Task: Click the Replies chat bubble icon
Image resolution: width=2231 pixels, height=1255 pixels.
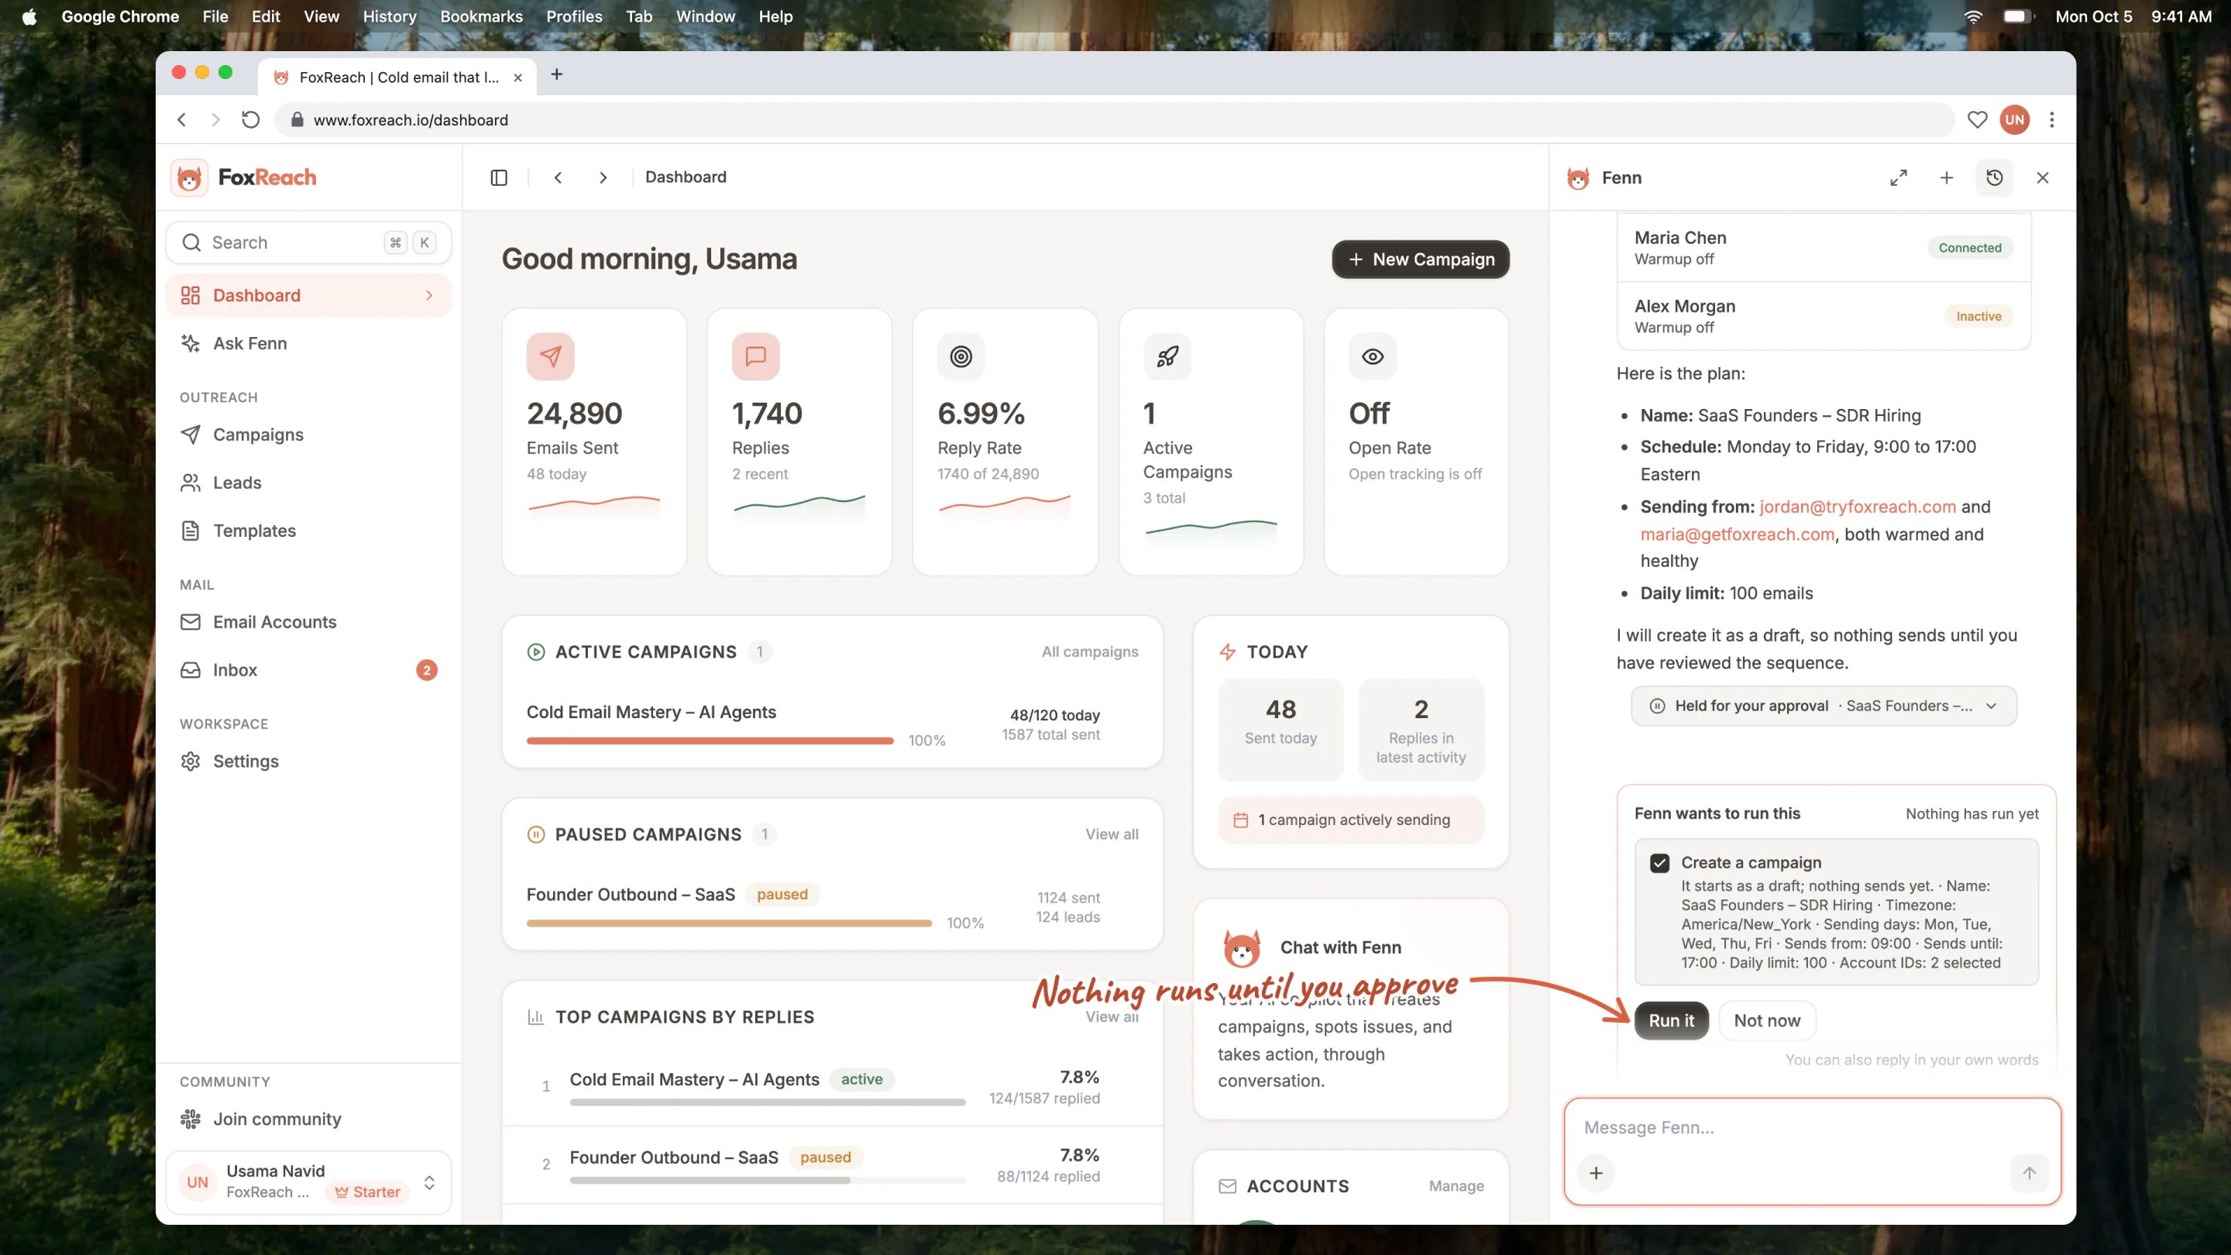Action: click(756, 356)
